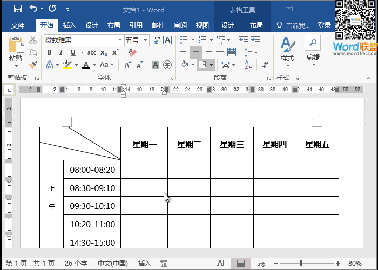Switch to the 视图 tab

point(202,25)
